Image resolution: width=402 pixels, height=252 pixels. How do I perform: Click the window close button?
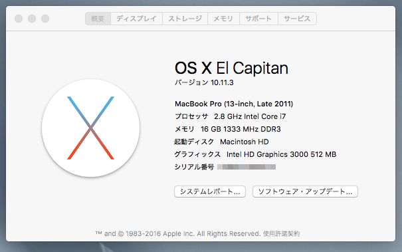(19, 19)
